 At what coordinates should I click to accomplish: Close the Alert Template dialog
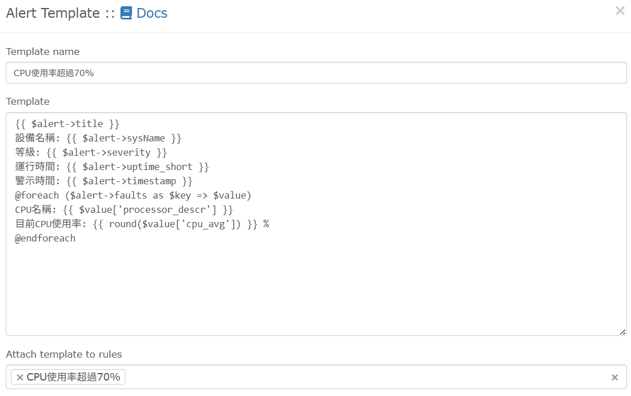coord(620,11)
